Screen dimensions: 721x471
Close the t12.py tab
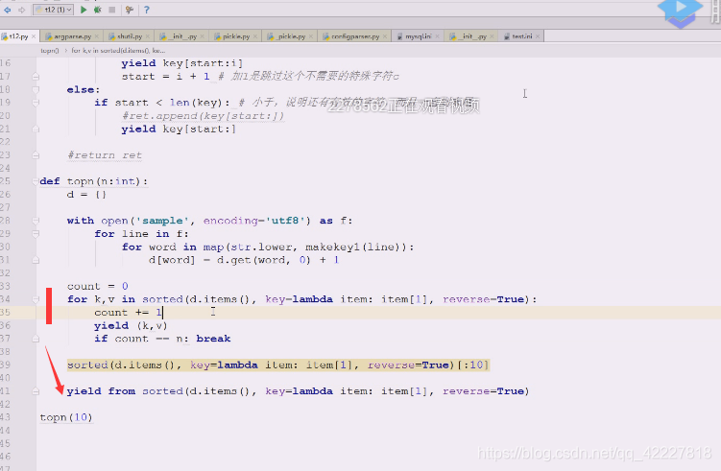34,36
